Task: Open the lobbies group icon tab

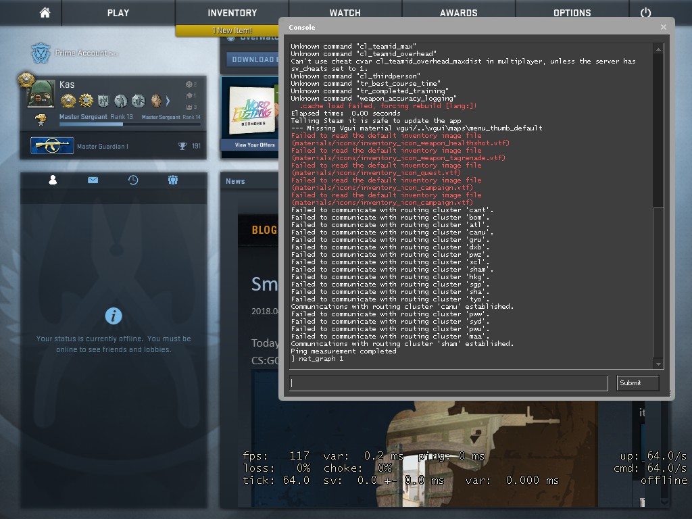Action: 173,180
